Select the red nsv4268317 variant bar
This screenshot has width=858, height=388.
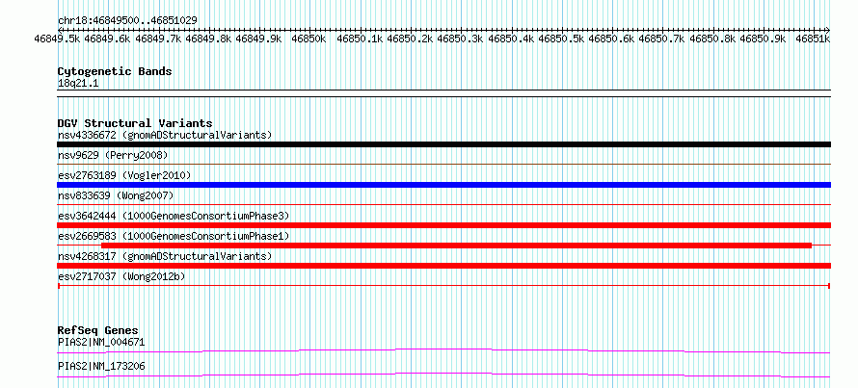(x=443, y=266)
